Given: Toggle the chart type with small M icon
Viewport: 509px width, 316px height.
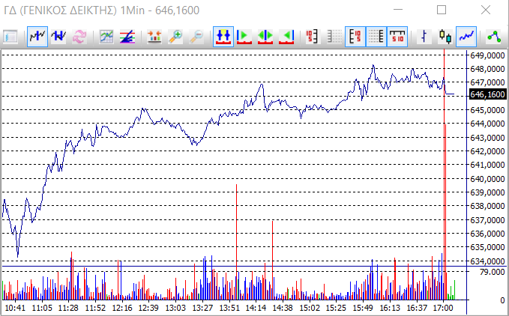Looking at the screenshot, I should click(x=37, y=37).
